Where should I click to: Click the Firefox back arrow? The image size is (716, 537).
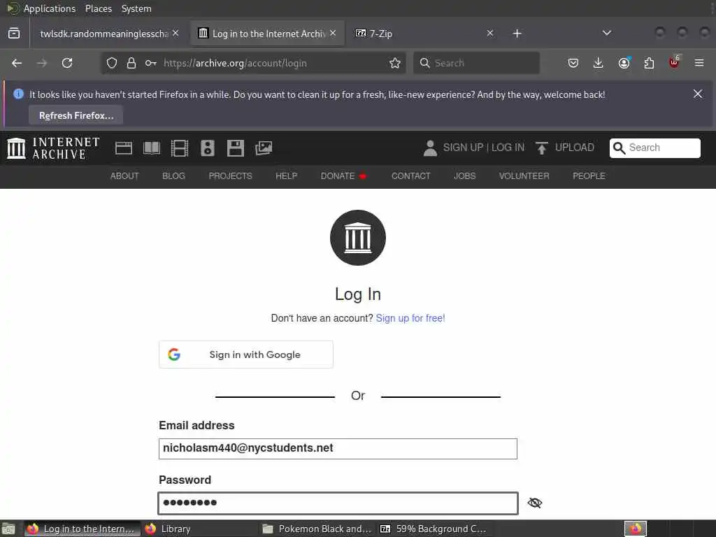point(17,63)
